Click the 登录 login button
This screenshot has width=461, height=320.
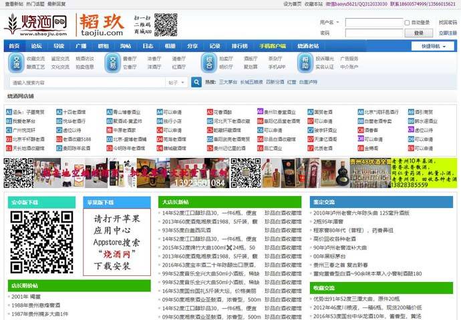point(419,33)
